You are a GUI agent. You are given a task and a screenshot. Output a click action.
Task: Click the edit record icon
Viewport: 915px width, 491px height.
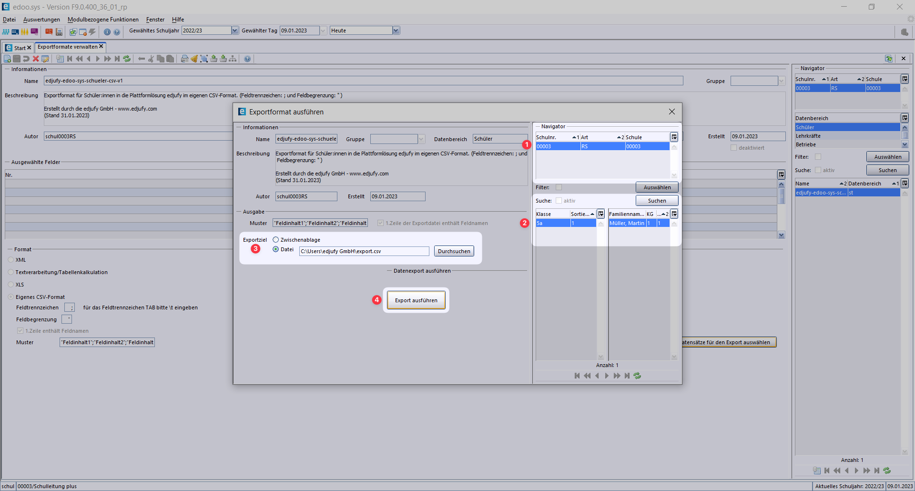45,59
